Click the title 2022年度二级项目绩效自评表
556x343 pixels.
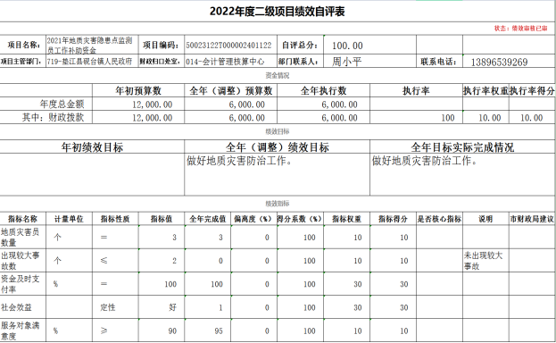277,12
